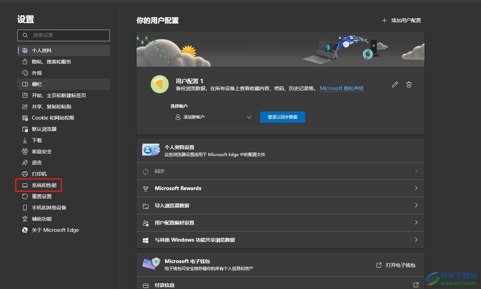Click the 个人资料设置 card icon
This screenshot has height=289, width=481.
tap(151, 149)
